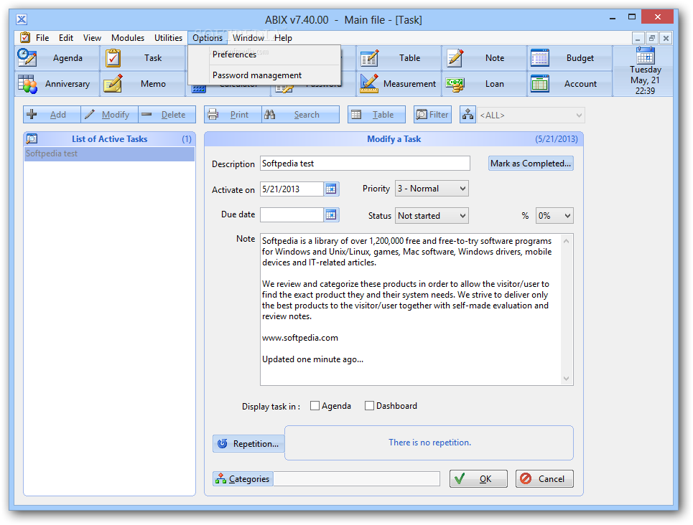The width and height of the screenshot is (693, 525).
Task: Click the Activate on date field
Action: click(x=292, y=189)
